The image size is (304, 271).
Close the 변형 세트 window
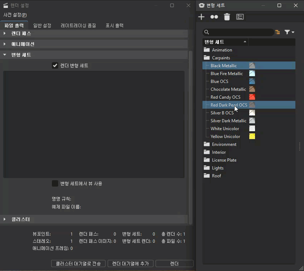pos(296,5)
